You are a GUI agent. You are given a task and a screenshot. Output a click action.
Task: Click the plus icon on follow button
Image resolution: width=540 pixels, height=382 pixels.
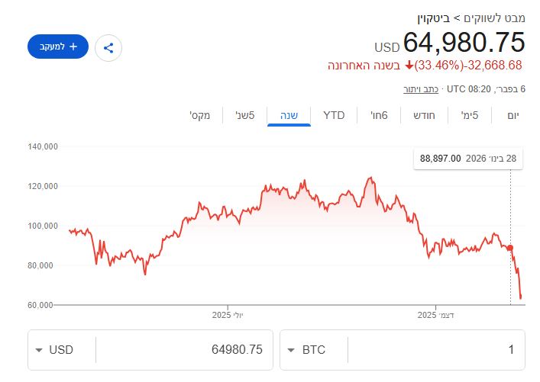tap(73, 47)
